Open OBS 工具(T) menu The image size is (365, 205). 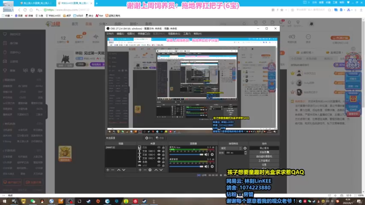187,34
